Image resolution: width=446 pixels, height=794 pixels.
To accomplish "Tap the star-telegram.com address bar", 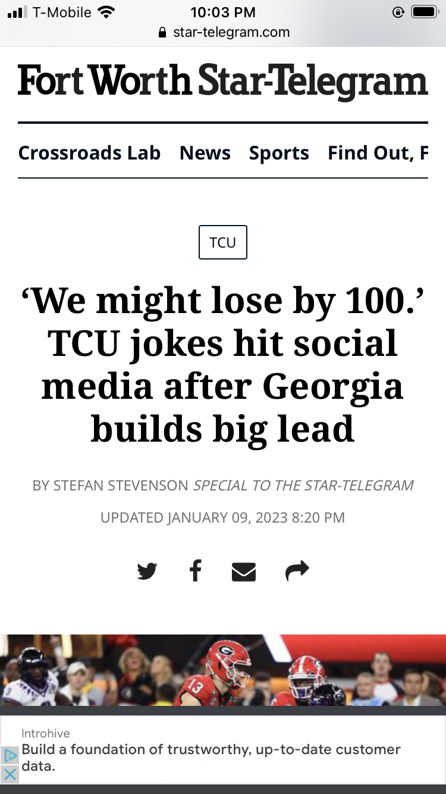I will coord(231,32).
